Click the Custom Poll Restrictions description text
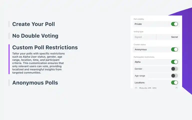The width and height of the screenshot is (192, 120). click(x=38, y=63)
